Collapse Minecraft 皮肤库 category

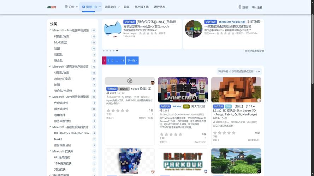point(50,151)
